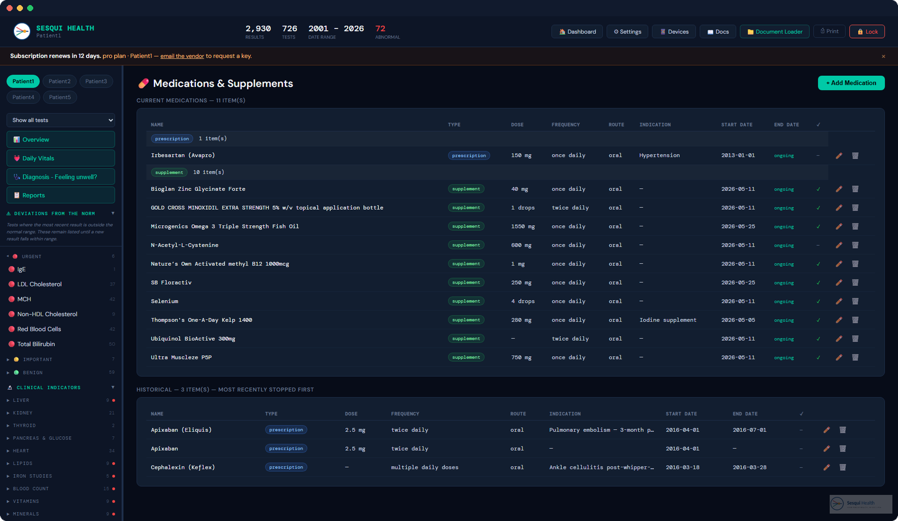The height and width of the screenshot is (521, 898).
Task: Select the Patient4 tab
Action: point(24,97)
